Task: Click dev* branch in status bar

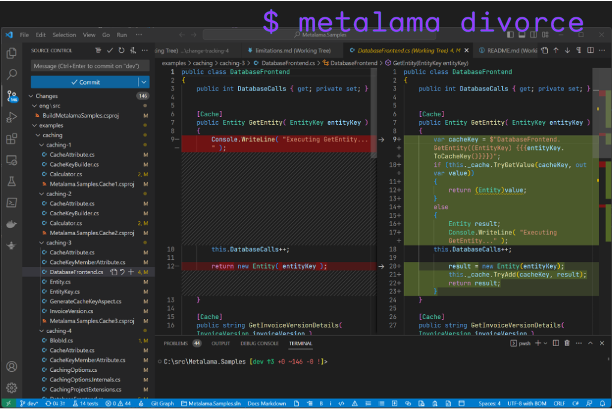Action: 28,403
